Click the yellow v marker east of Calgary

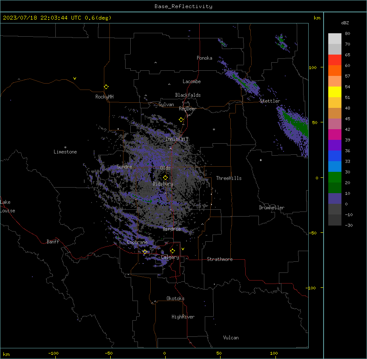click(x=183, y=249)
